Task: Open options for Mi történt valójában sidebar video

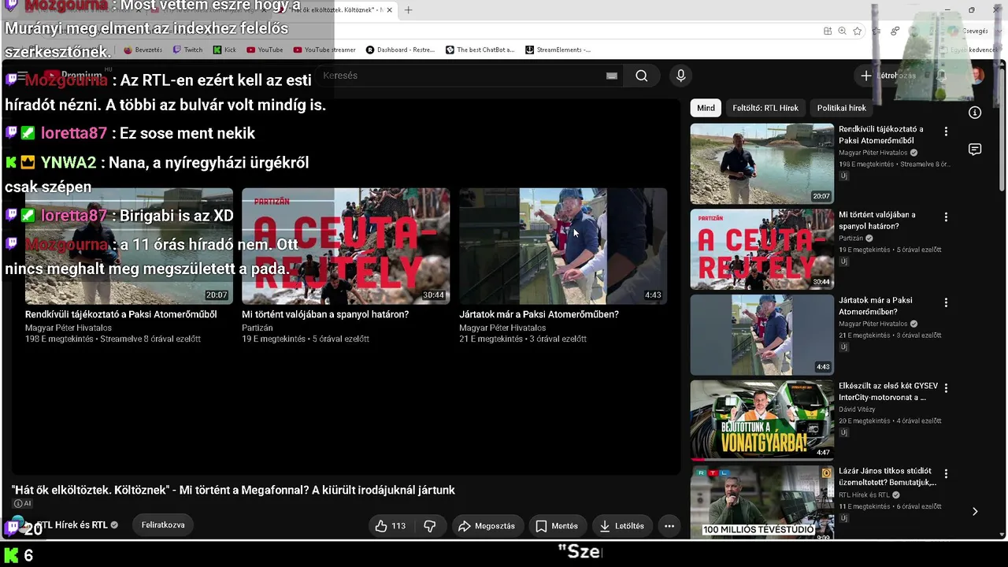Action: coord(946,217)
